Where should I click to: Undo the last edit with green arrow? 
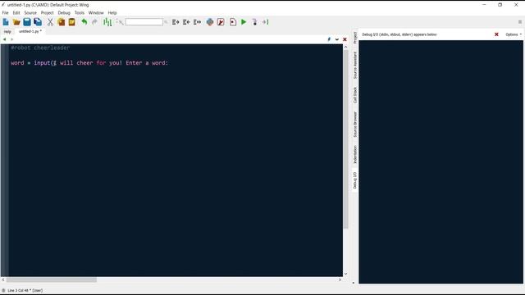[x=84, y=22]
